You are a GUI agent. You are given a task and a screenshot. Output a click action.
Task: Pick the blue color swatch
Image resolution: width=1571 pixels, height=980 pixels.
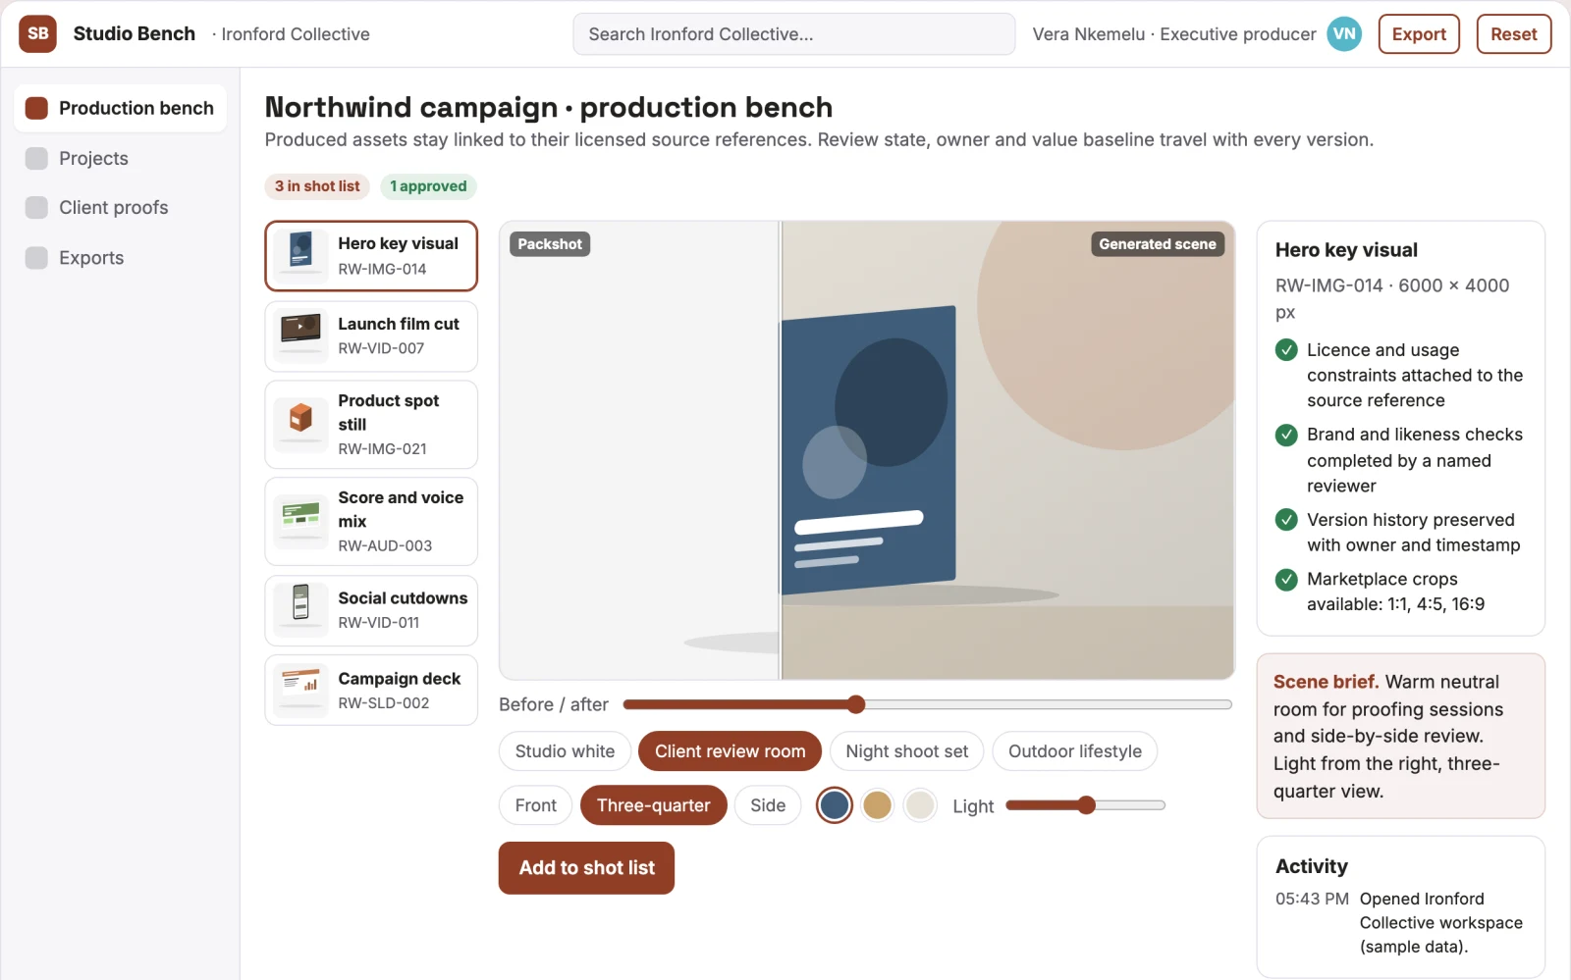point(835,805)
